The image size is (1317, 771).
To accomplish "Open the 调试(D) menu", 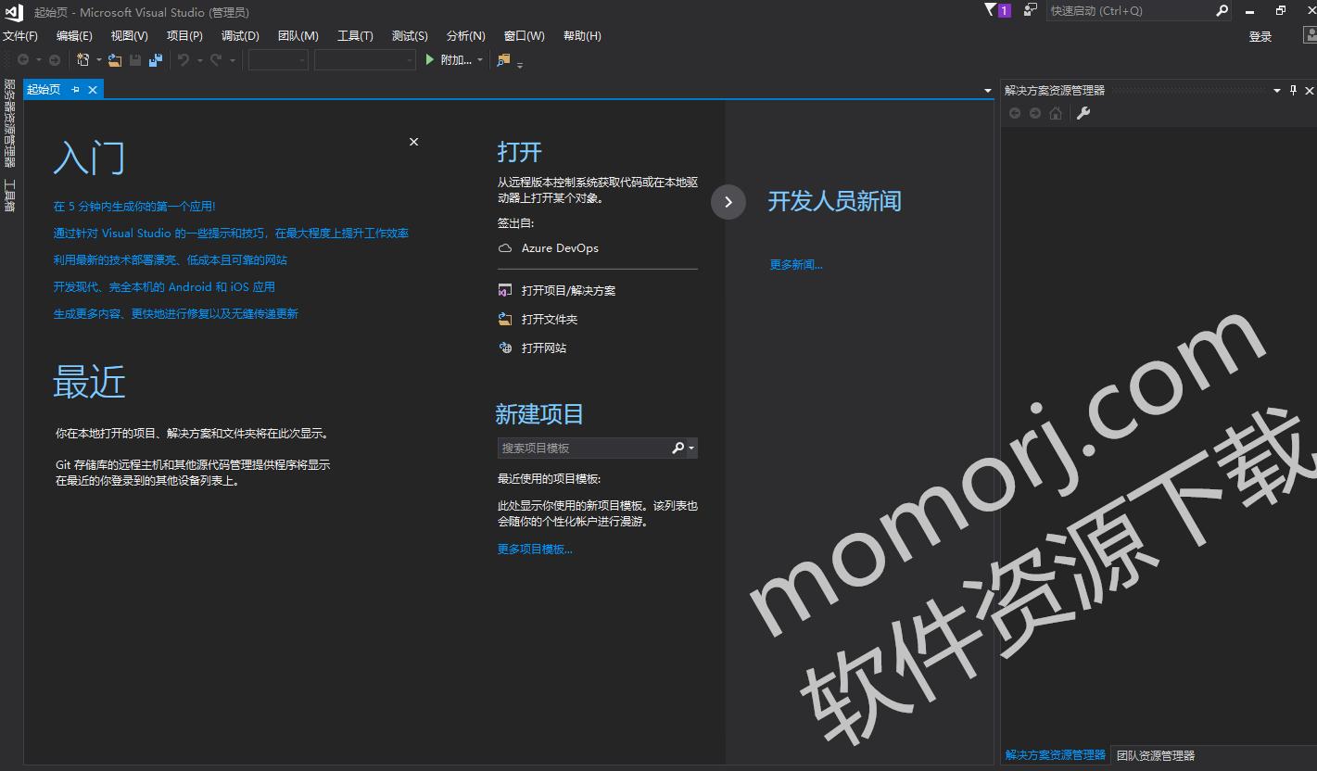I will pos(238,36).
